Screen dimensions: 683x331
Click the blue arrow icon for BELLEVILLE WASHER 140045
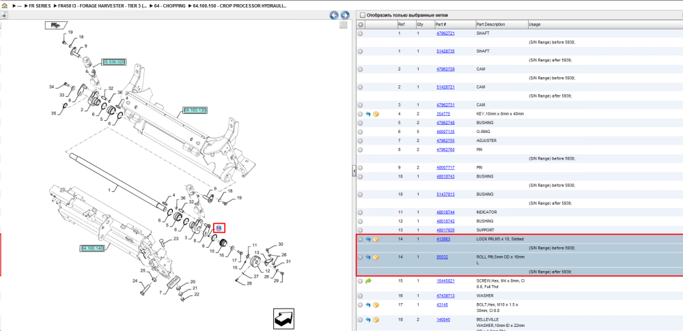(x=368, y=319)
